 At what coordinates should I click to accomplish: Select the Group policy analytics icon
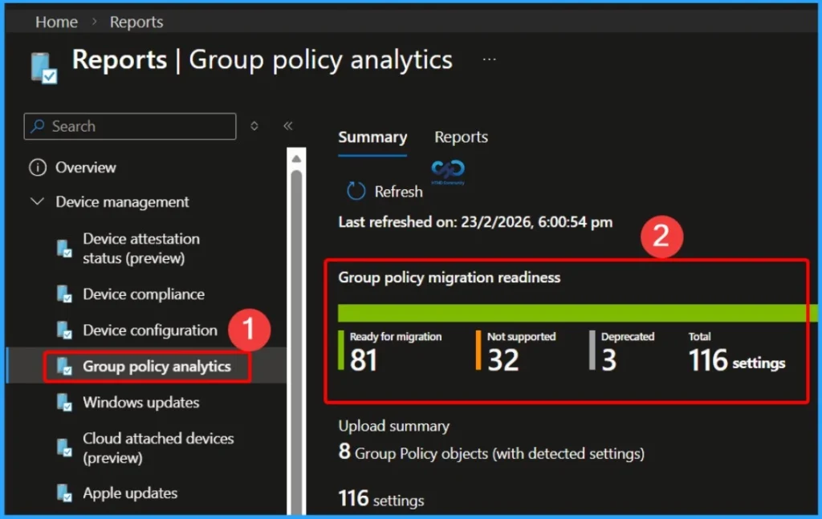tap(63, 367)
